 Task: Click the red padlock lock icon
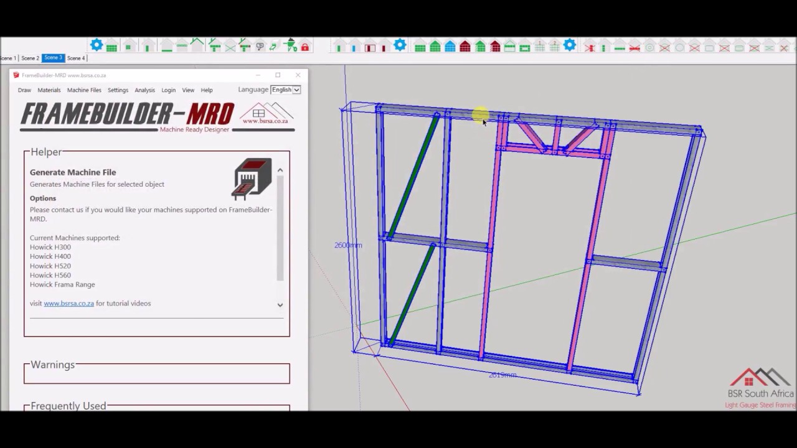(x=305, y=45)
